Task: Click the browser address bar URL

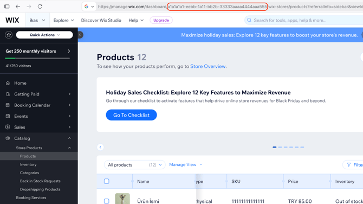Action: point(230,7)
